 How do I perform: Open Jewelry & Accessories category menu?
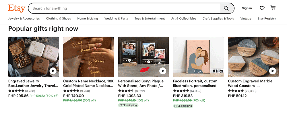[24, 18]
